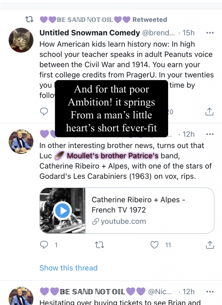Play the Catherine Ribeiro French TV video

(62, 211)
